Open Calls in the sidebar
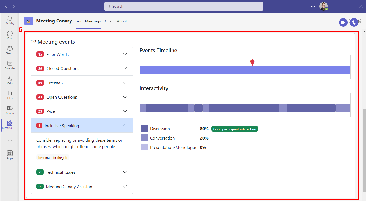 point(10,80)
